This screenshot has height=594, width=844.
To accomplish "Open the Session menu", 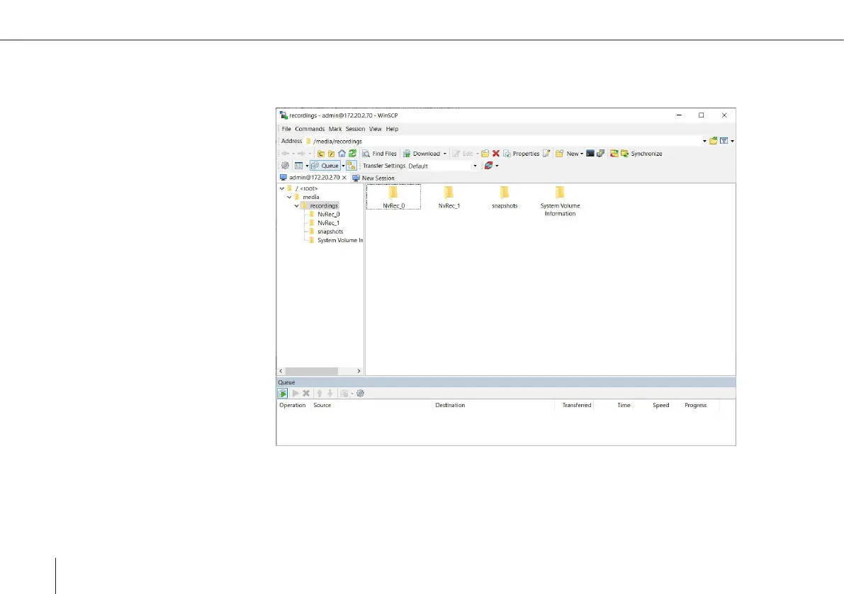I will (x=355, y=129).
